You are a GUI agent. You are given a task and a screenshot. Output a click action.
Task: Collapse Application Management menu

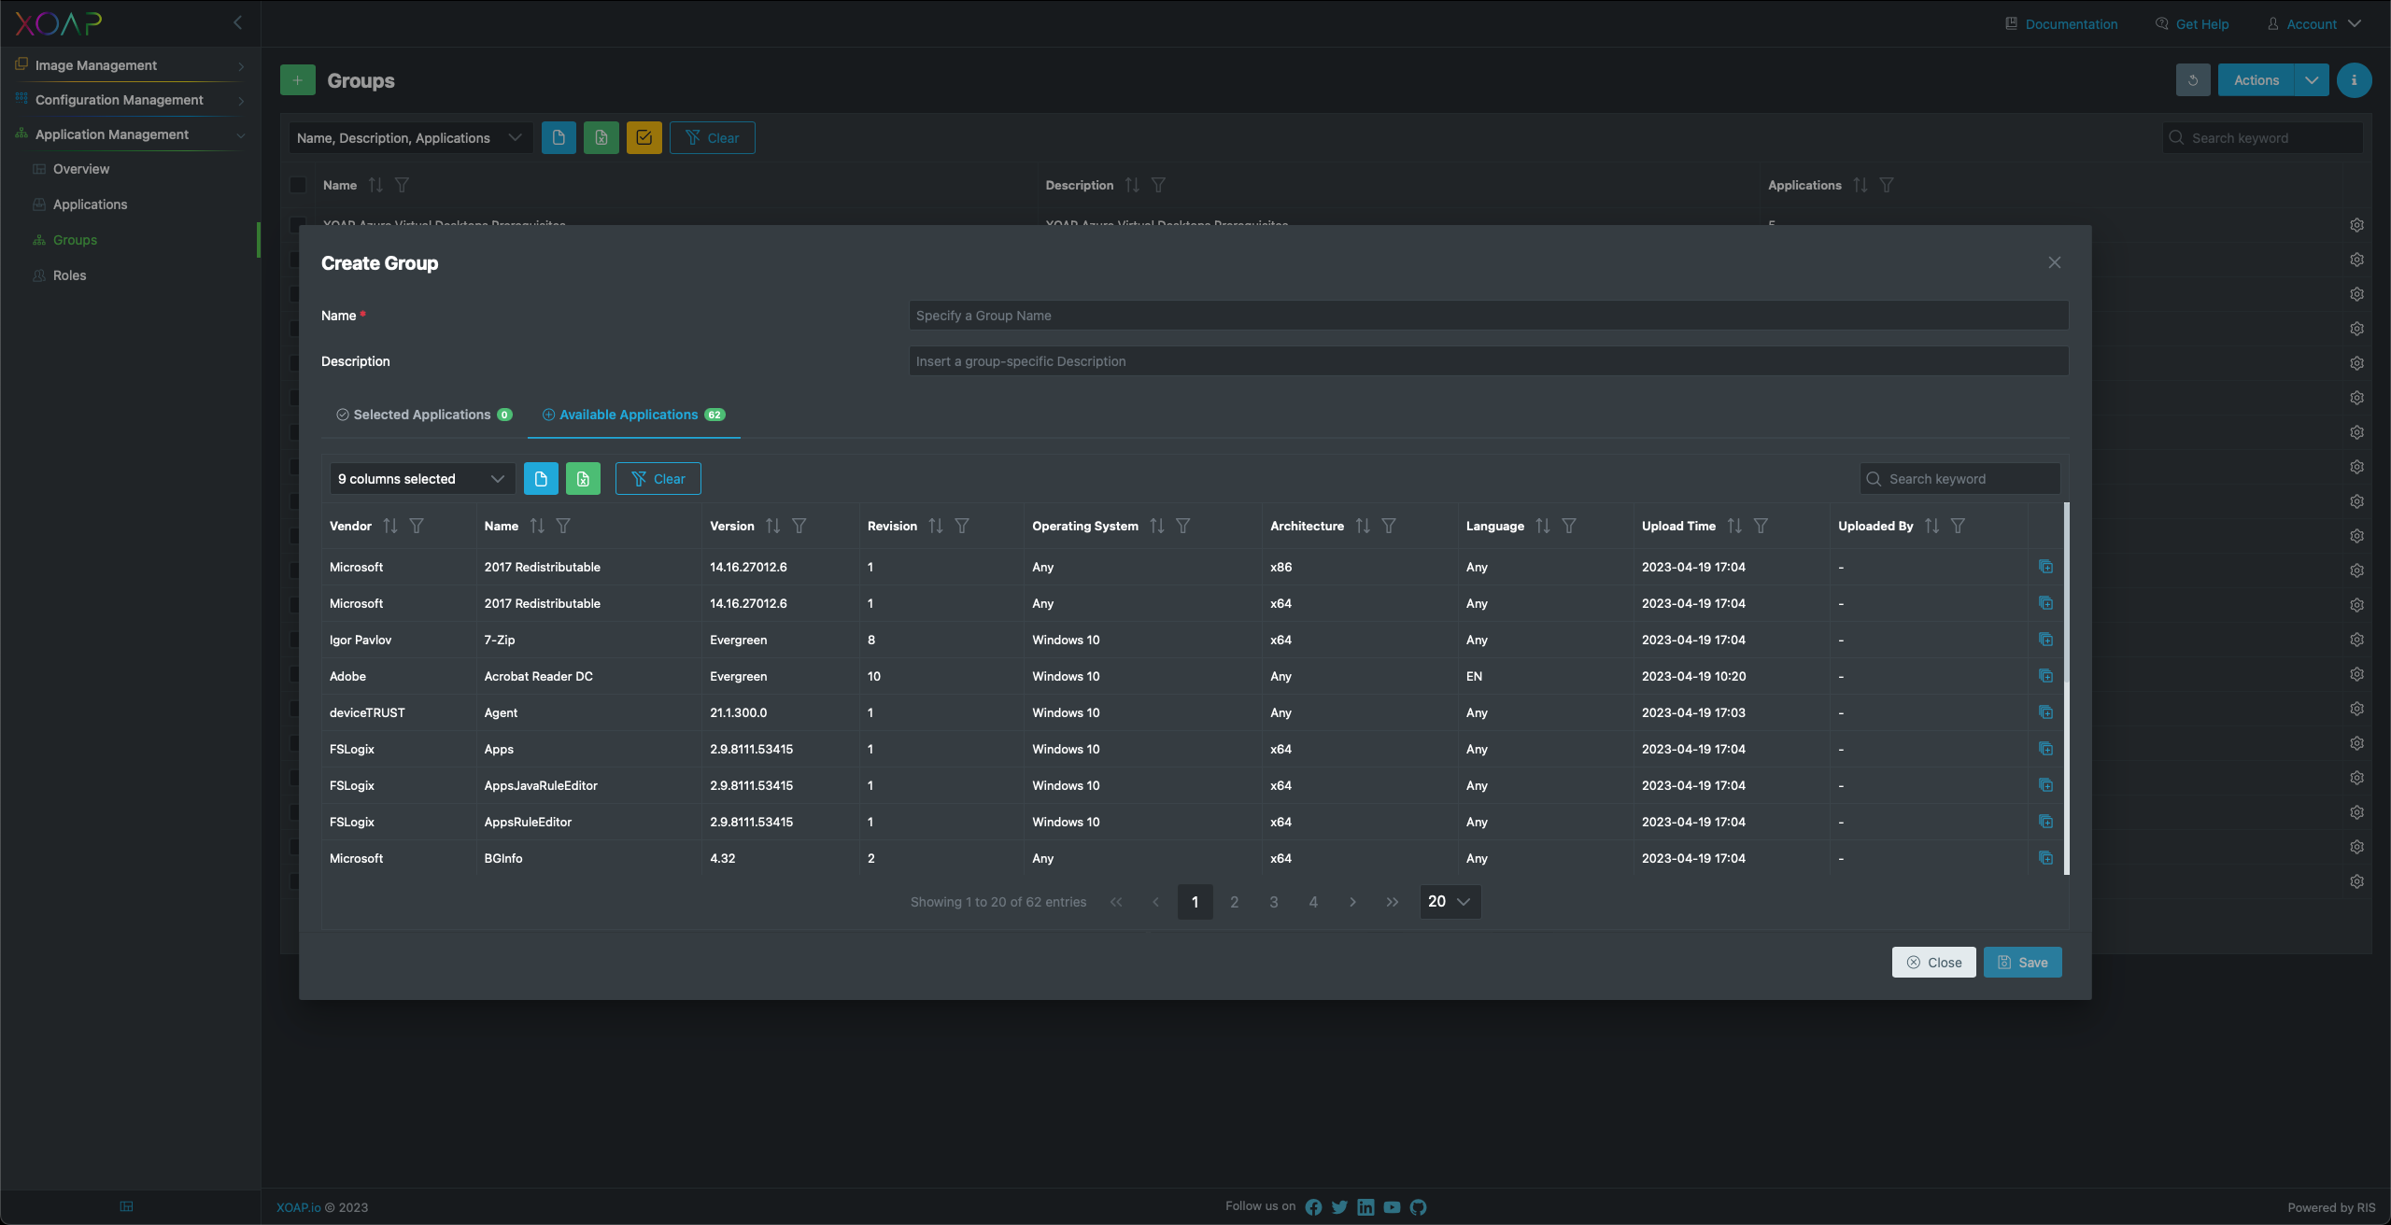coord(130,134)
